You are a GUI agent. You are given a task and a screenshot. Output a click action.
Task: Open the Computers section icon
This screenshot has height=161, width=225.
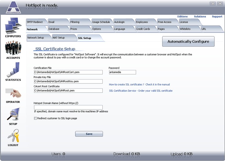(13, 25)
